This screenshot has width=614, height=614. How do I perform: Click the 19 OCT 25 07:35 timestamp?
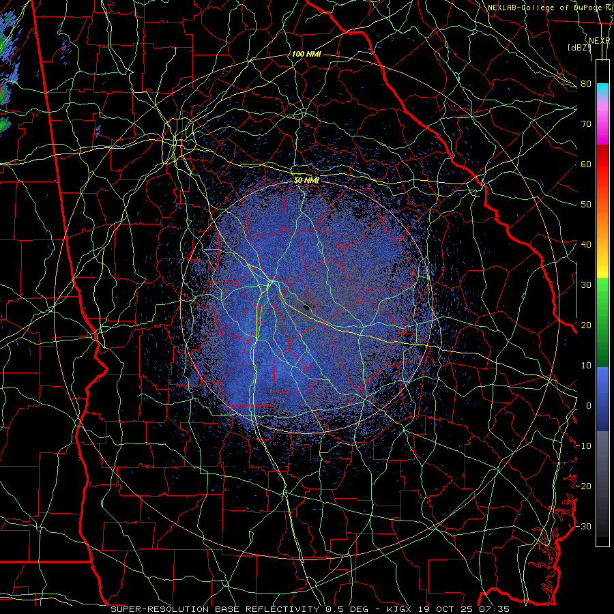pos(464,609)
